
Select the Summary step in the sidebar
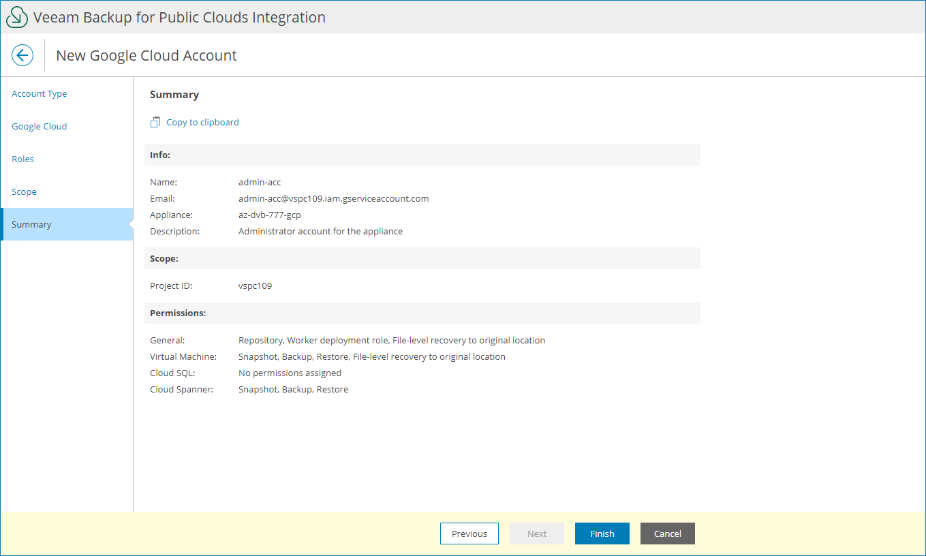31,225
